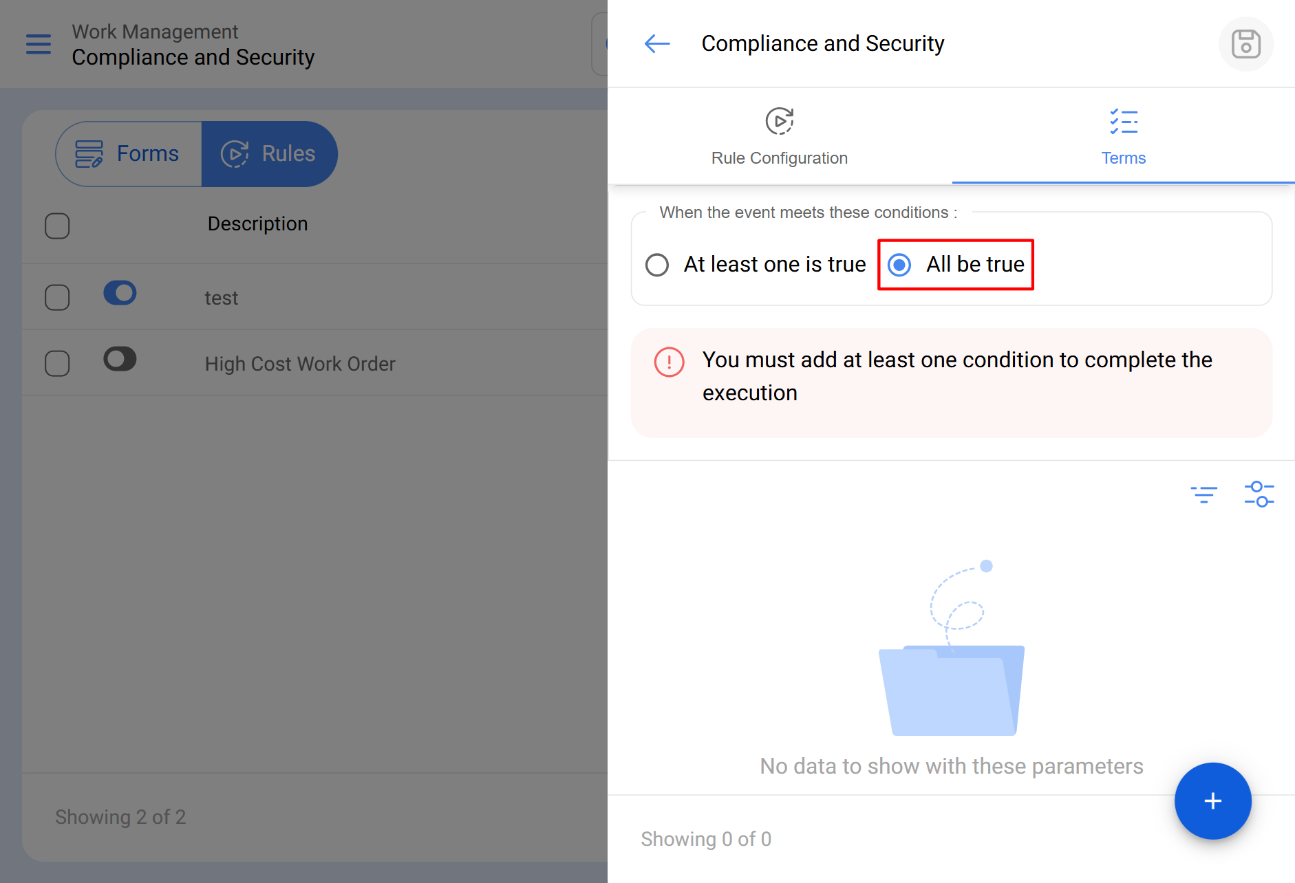Select the 'All be true' radio option
1295x883 pixels.
tap(899, 265)
